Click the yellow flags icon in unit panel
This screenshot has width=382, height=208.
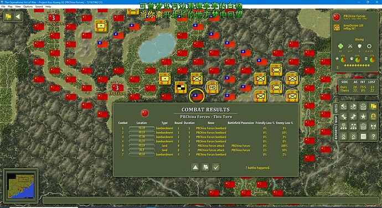click(373, 106)
